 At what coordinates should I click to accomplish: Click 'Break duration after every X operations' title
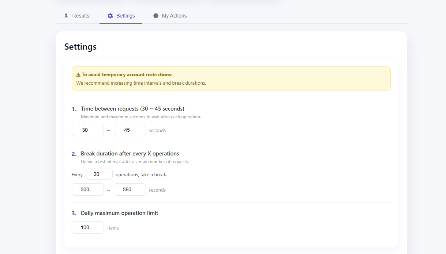(130, 154)
